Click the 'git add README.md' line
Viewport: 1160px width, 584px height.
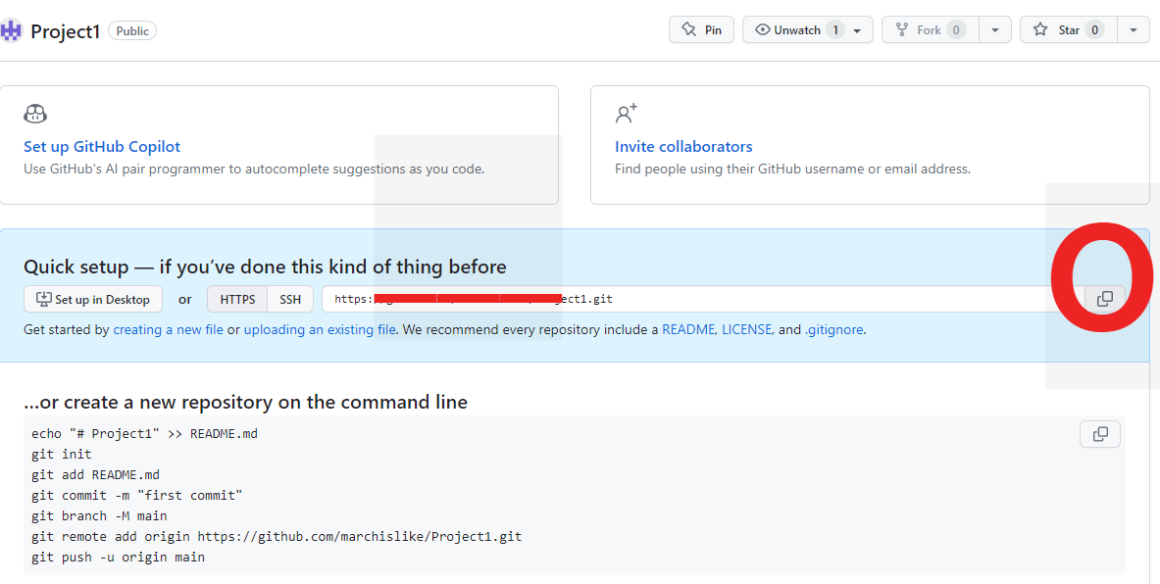[96, 474]
